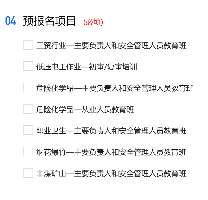Click the 危险化学品—从业人员教育班 label text
This screenshot has height=200, width=208.
[x=85, y=110]
